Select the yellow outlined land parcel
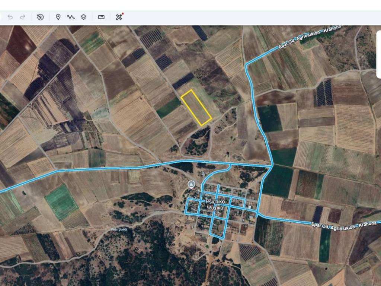Viewport: 381px width, 286px height. 196,107
